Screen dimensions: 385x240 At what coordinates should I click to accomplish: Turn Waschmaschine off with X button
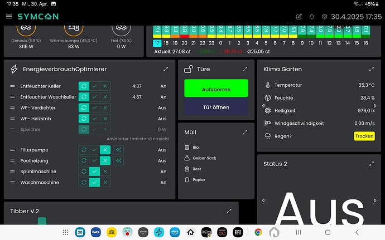point(105,183)
